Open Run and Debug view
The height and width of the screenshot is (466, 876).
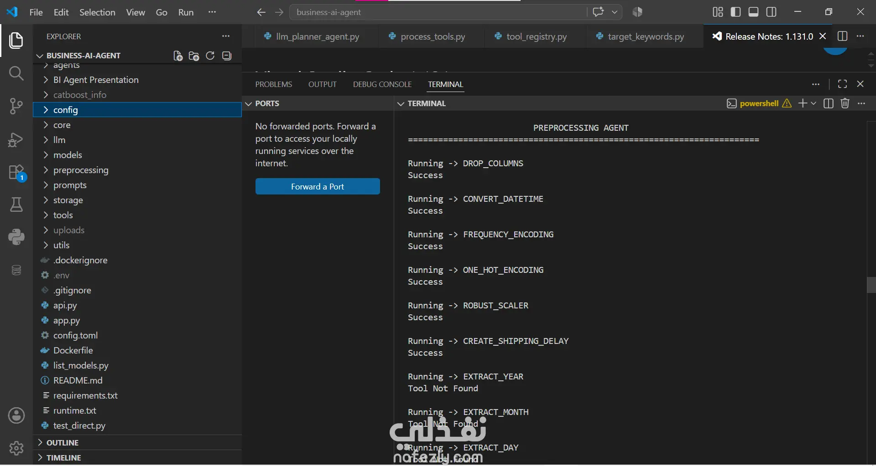tap(16, 139)
